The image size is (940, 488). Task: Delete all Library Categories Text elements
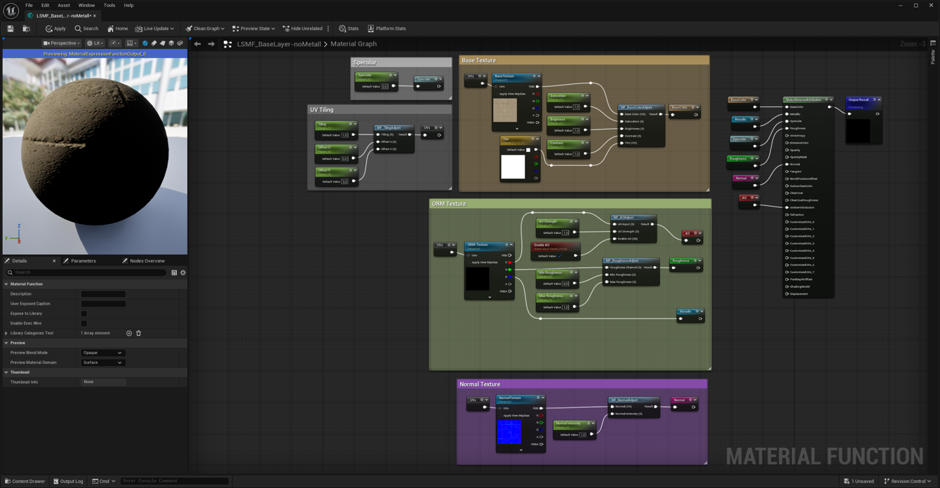point(139,333)
